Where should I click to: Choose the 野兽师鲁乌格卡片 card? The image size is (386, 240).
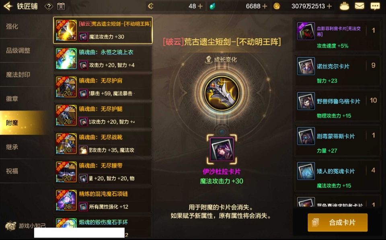pos(337,106)
